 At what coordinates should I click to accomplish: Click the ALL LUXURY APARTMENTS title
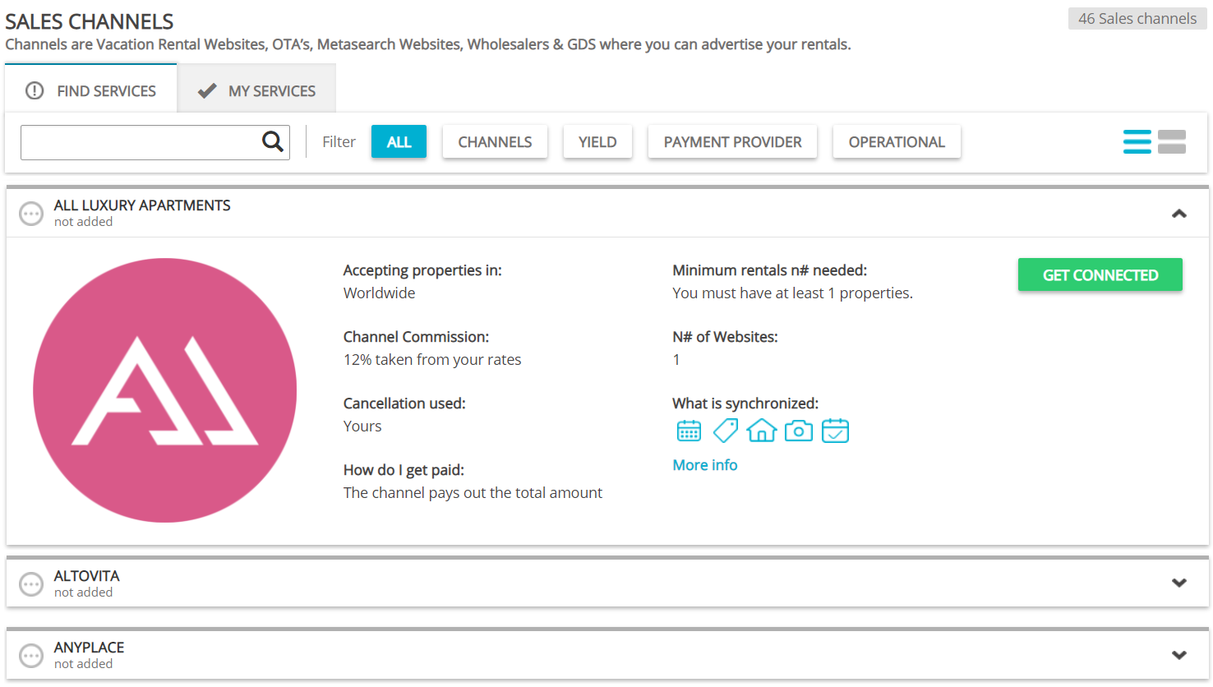coord(142,205)
